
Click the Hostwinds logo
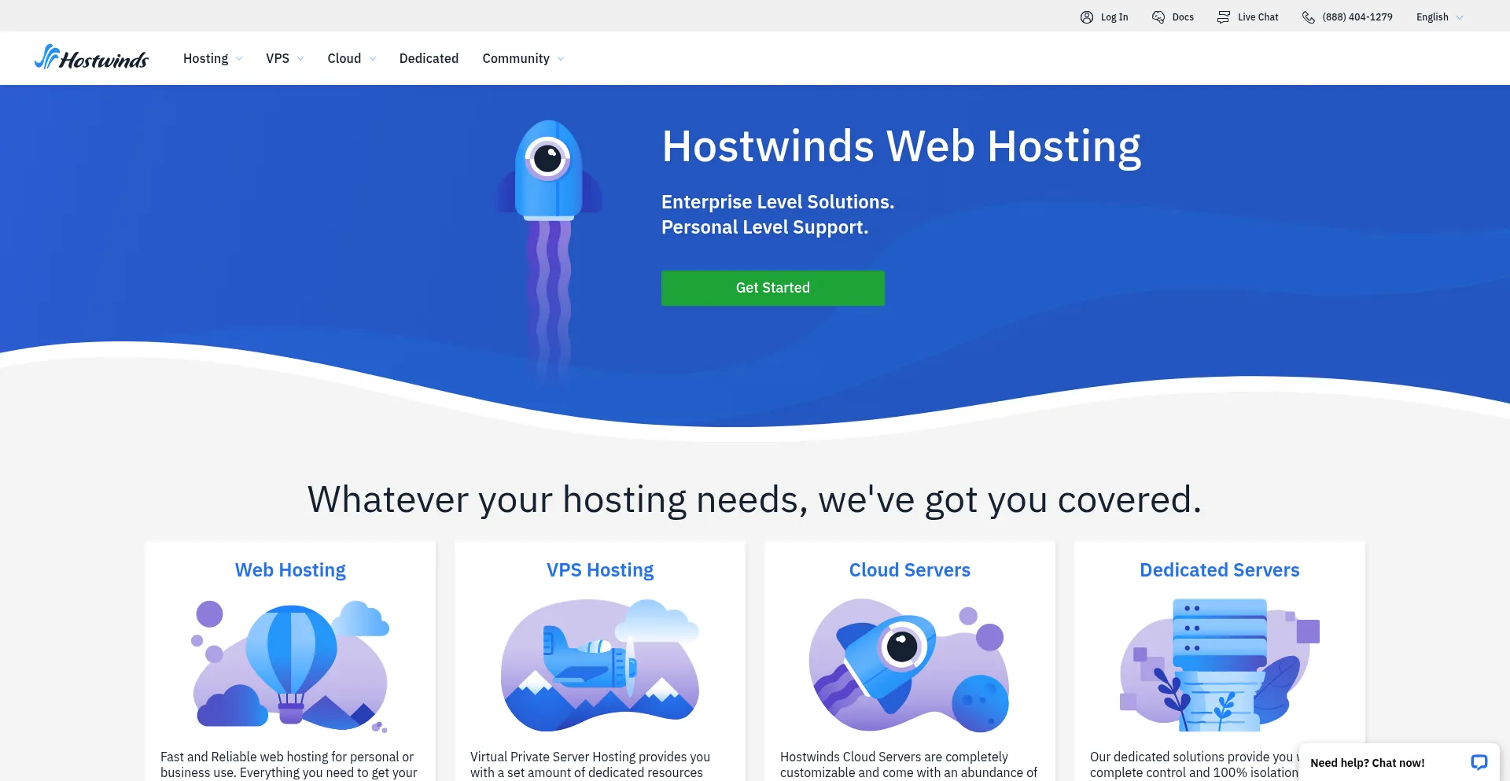pos(91,57)
